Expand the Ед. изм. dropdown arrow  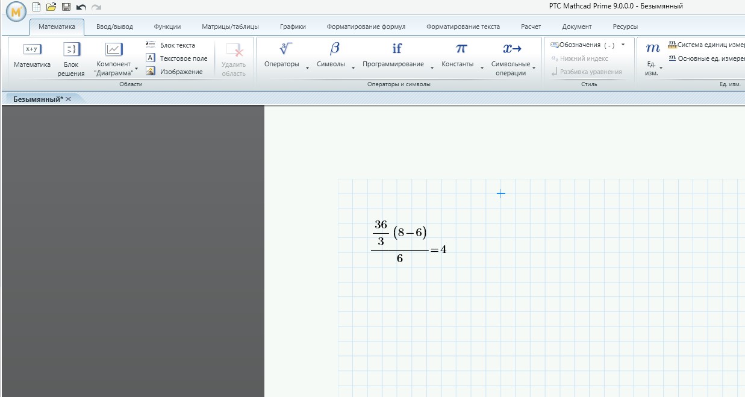click(661, 69)
